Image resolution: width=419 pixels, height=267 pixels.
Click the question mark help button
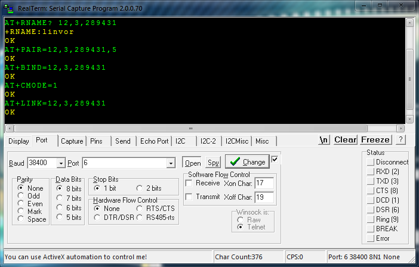coord(400,140)
